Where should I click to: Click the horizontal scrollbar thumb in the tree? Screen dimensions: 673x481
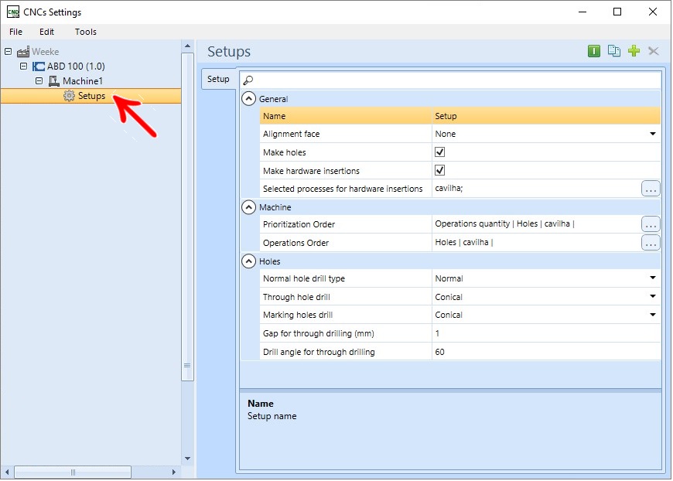point(73,472)
